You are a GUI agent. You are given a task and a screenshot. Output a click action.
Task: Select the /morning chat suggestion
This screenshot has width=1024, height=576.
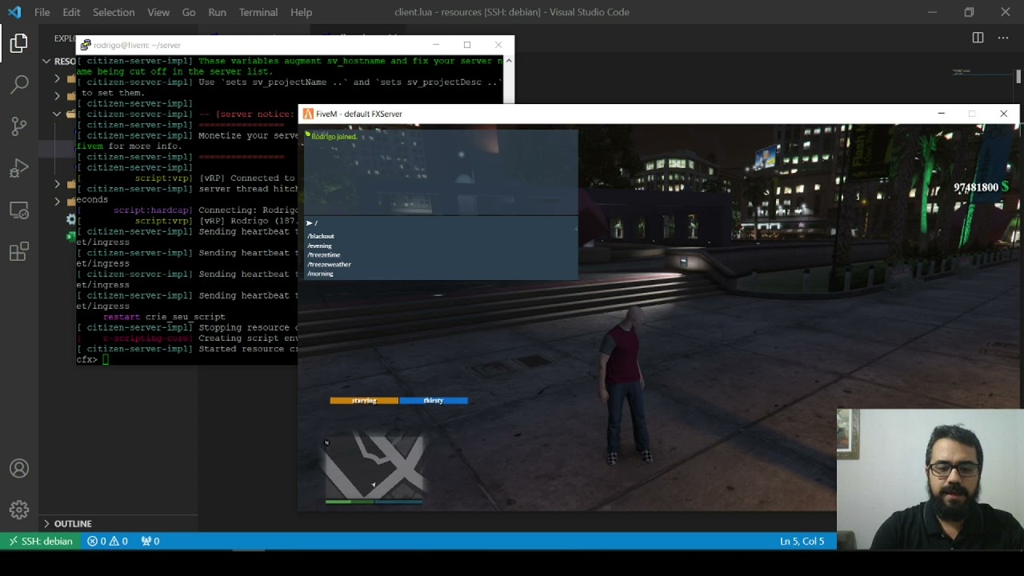pyautogui.click(x=320, y=274)
